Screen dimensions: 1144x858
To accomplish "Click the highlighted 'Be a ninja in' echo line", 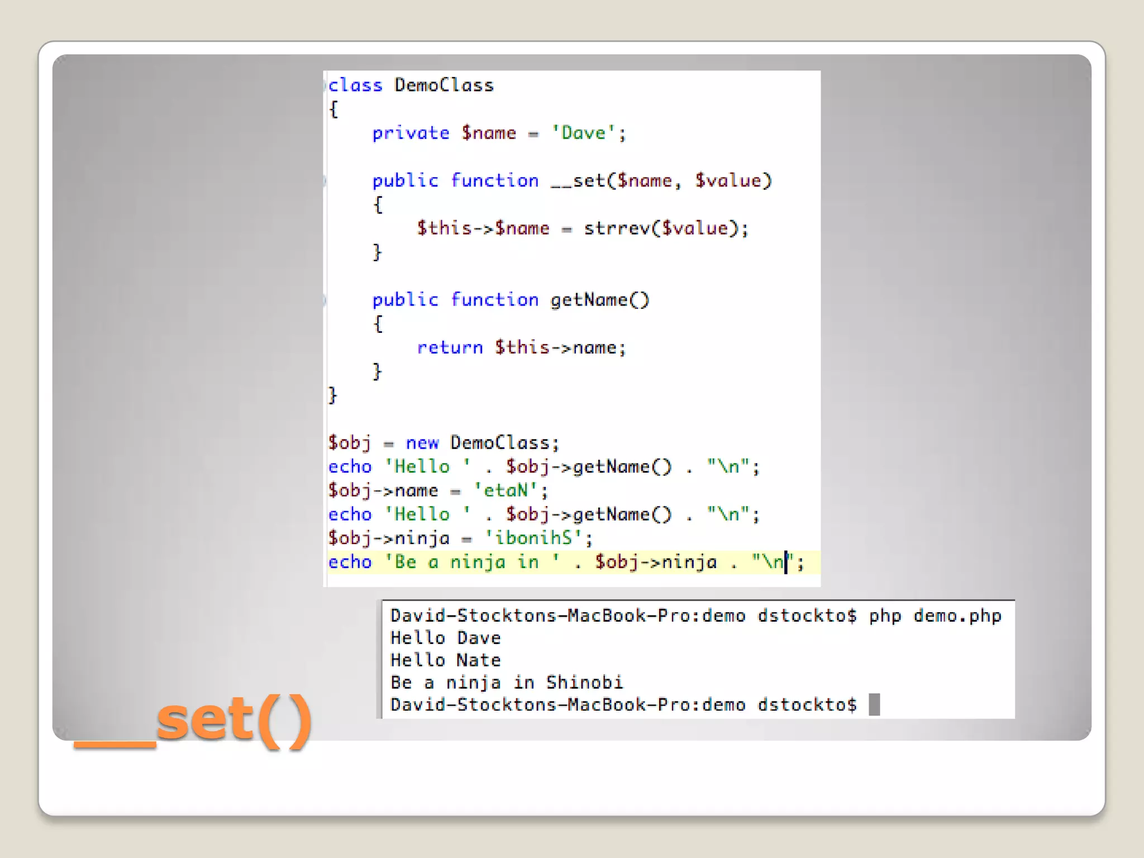I will pyautogui.click(x=573, y=562).
